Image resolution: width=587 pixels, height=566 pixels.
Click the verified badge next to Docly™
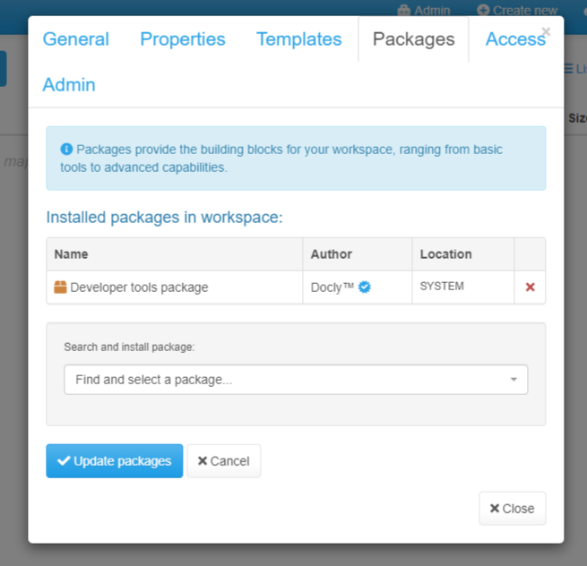click(x=365, y=287)
